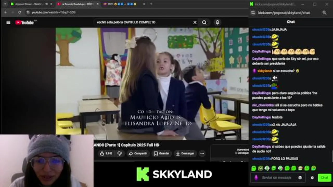333x187 pixels.
Task: Dislike the YouTube video
Action: coord(119,153)
